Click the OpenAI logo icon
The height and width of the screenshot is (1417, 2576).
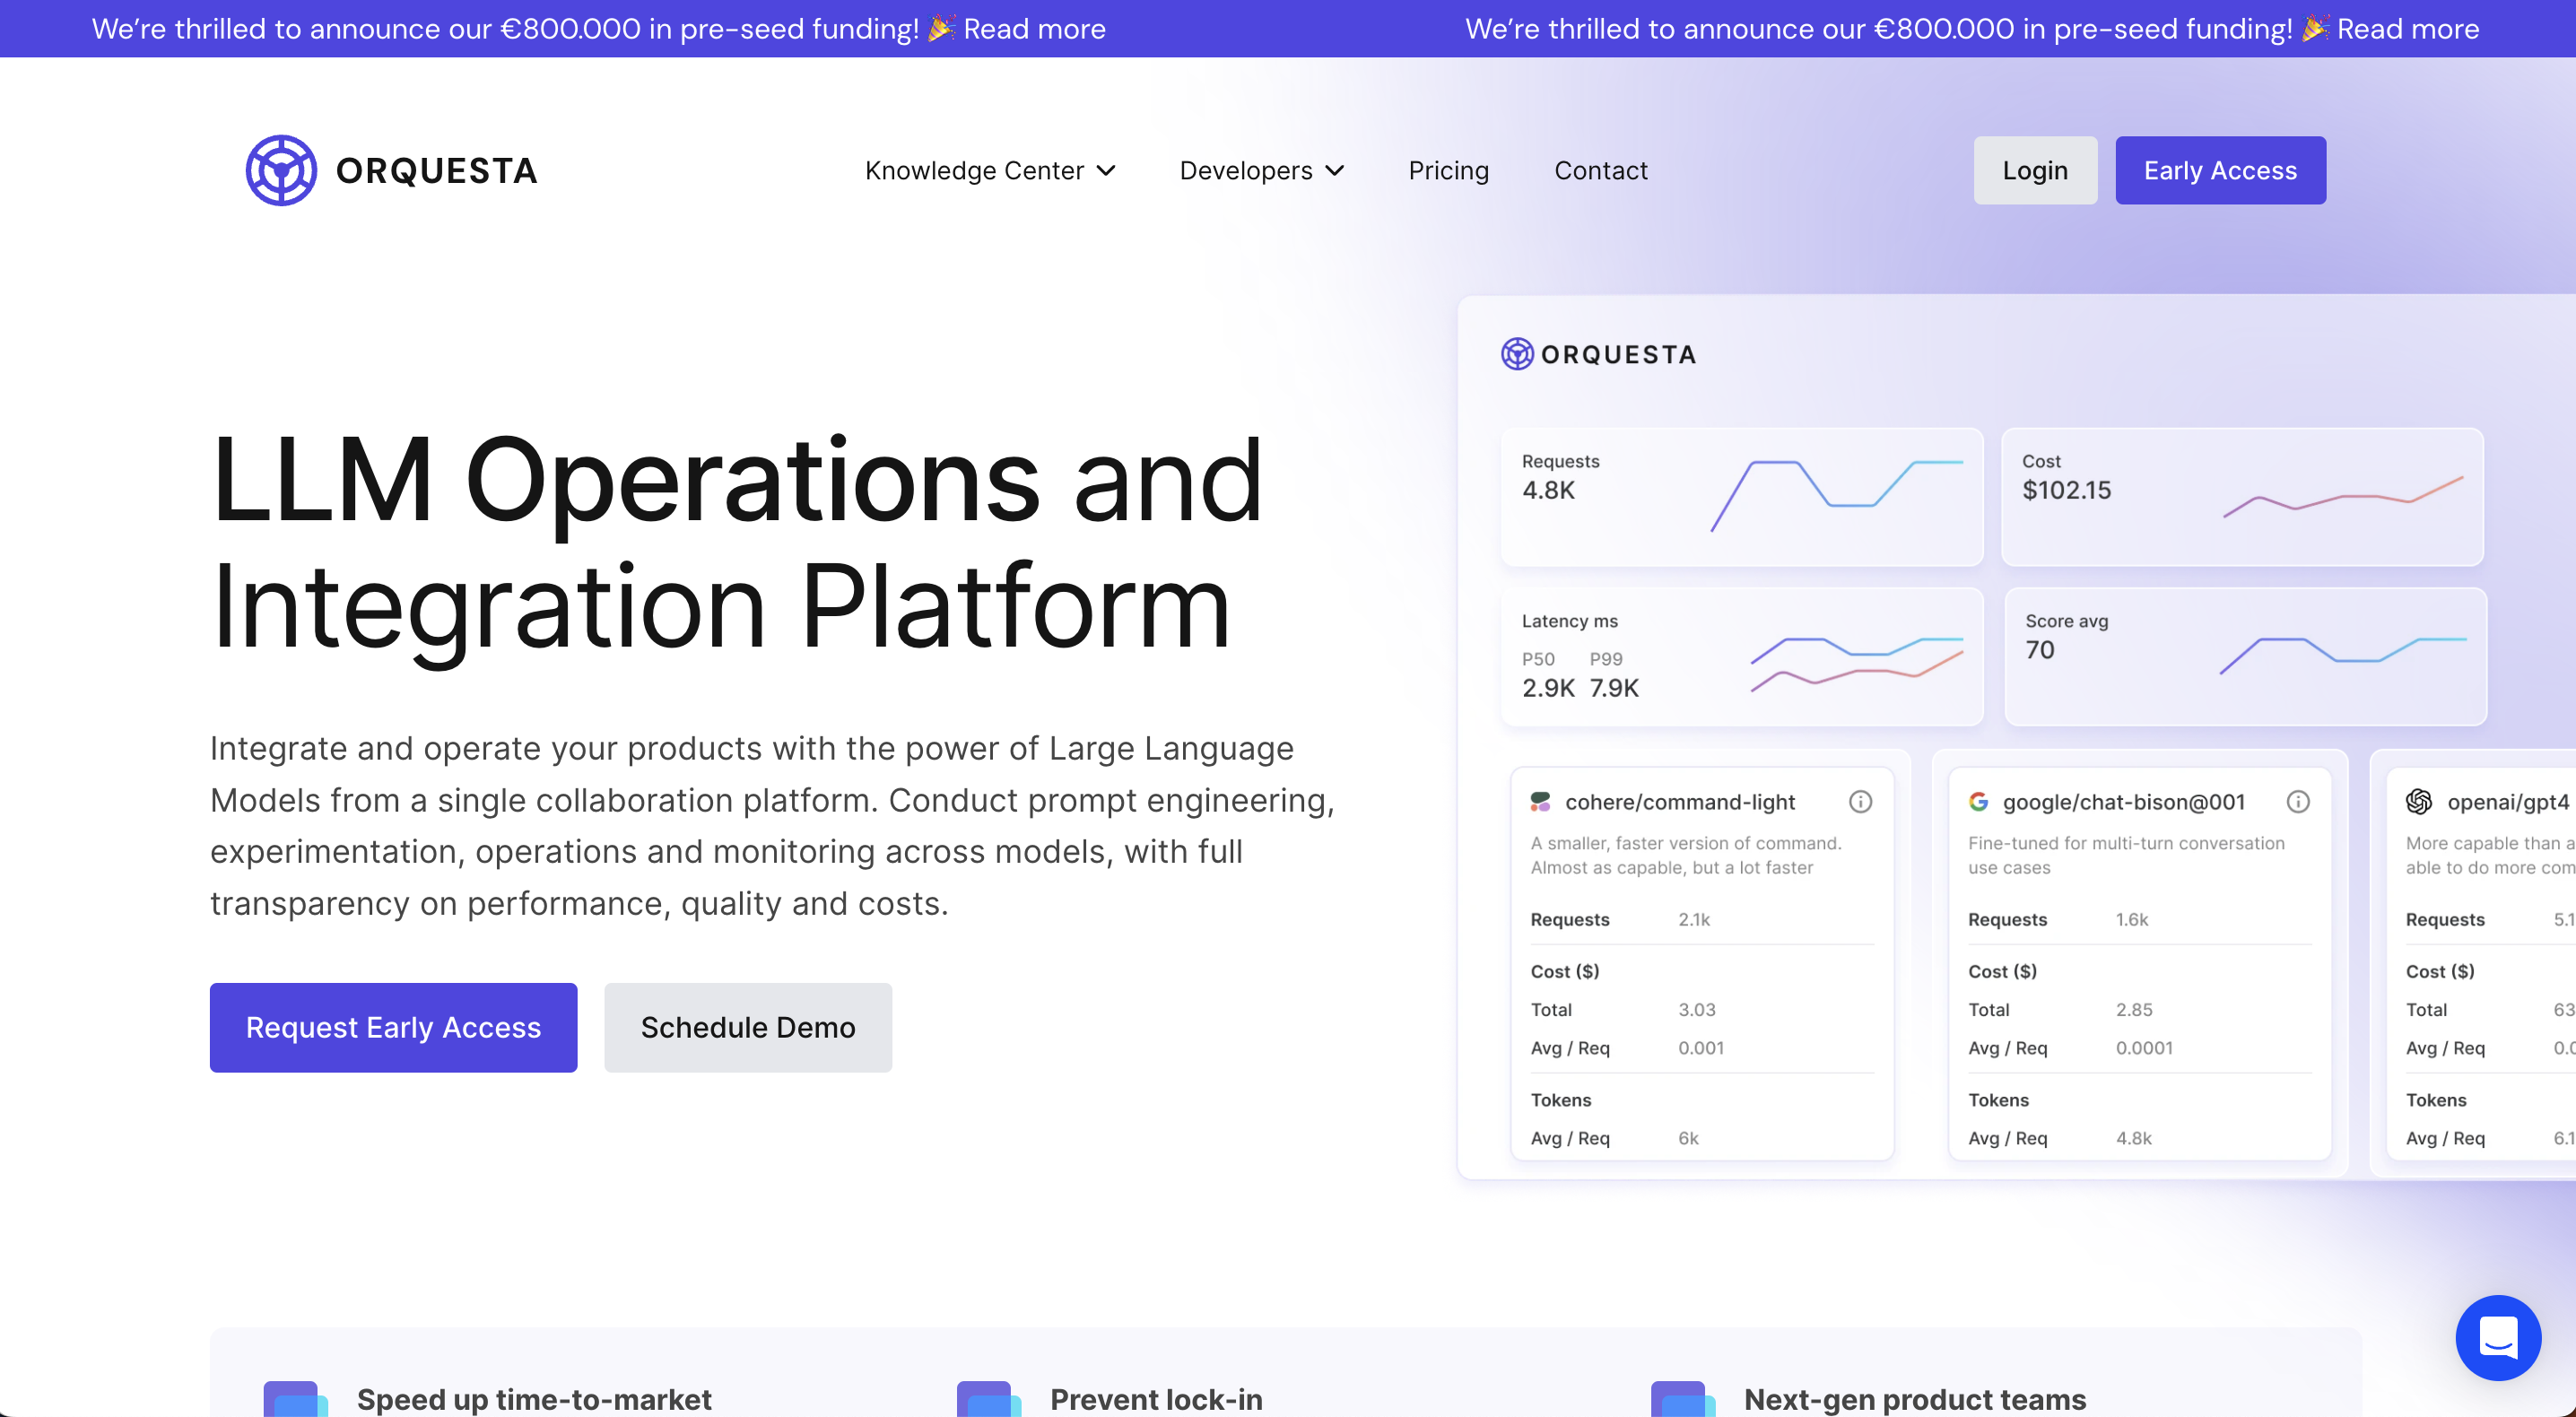(2418, 801)
